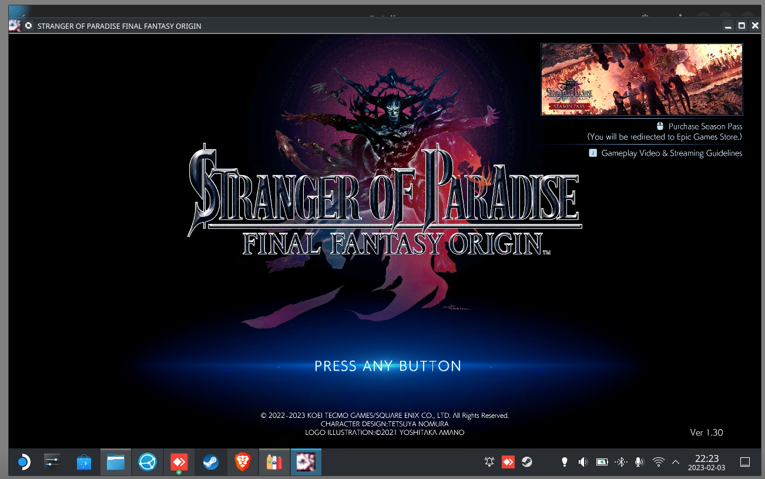This screenshot has width=765, height=479.
Task: Click PRESS ANY BUTTON prompt
Action: (388, 366)
